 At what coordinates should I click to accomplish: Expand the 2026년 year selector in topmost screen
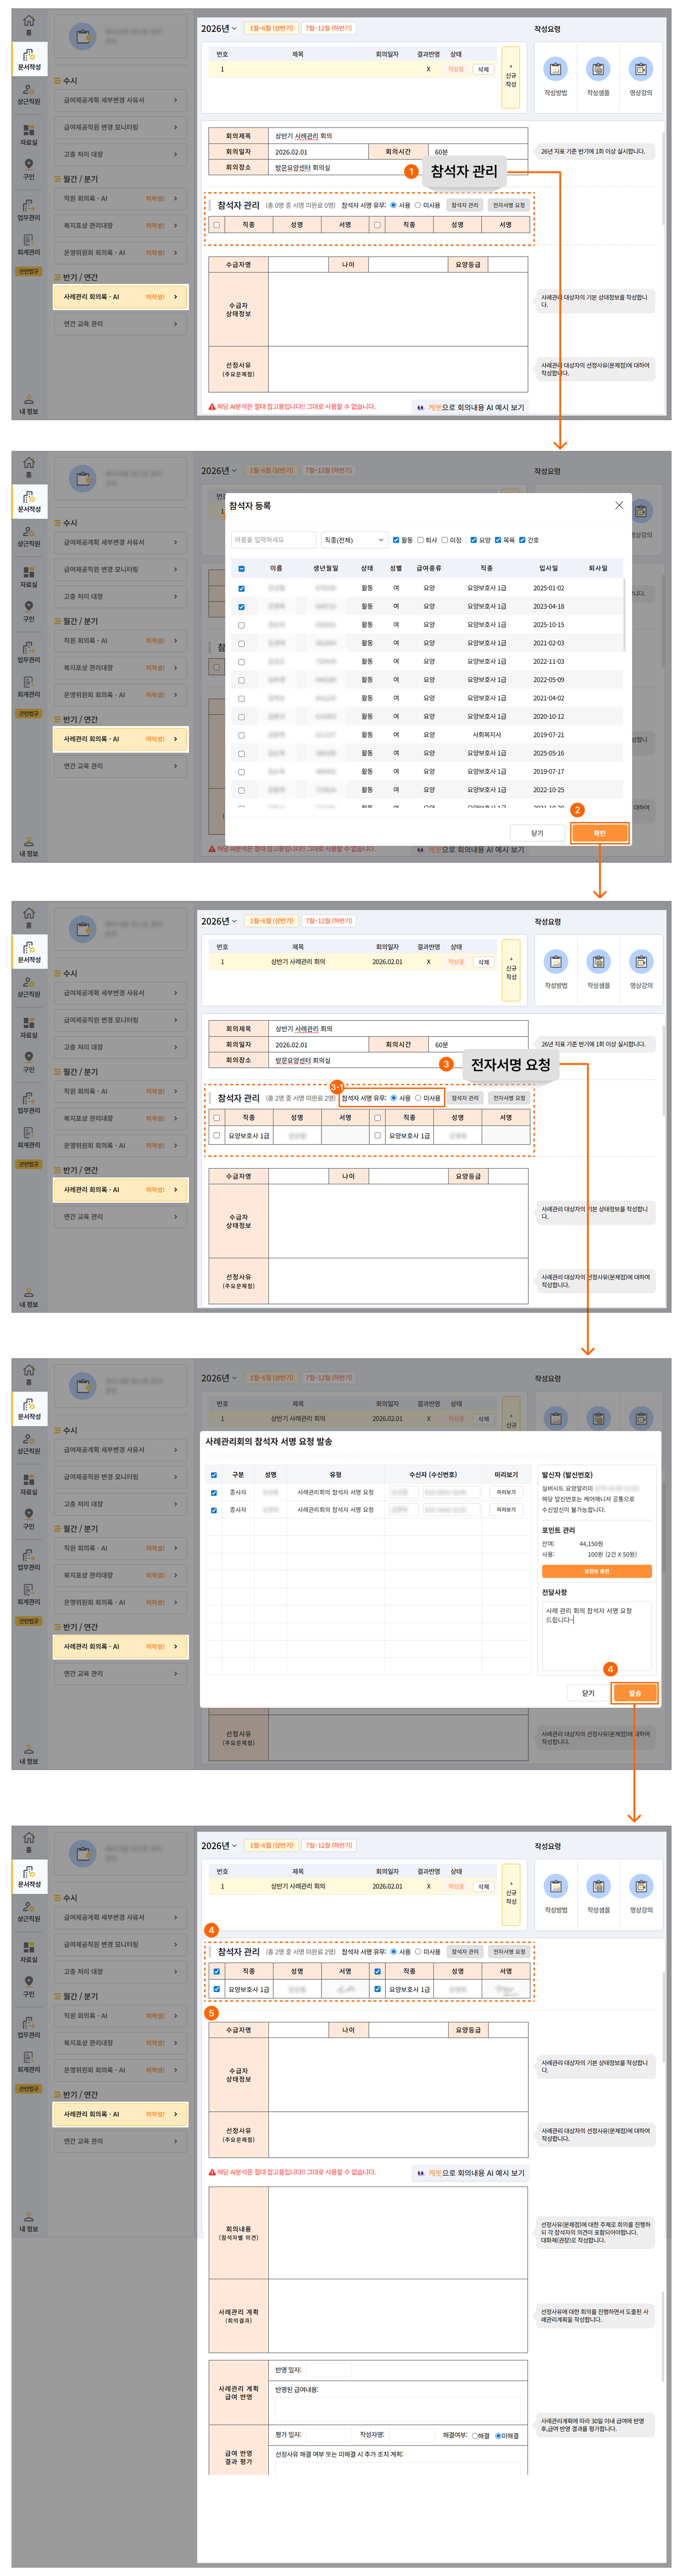pyautogui.click(x=218, y=28)
